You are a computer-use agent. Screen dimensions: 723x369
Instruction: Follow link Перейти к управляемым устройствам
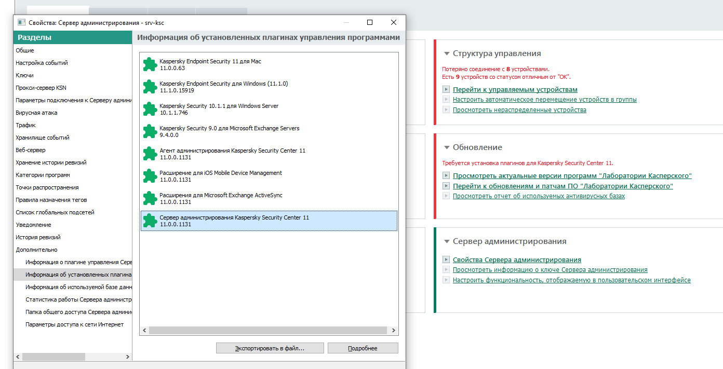coord(515,90)
